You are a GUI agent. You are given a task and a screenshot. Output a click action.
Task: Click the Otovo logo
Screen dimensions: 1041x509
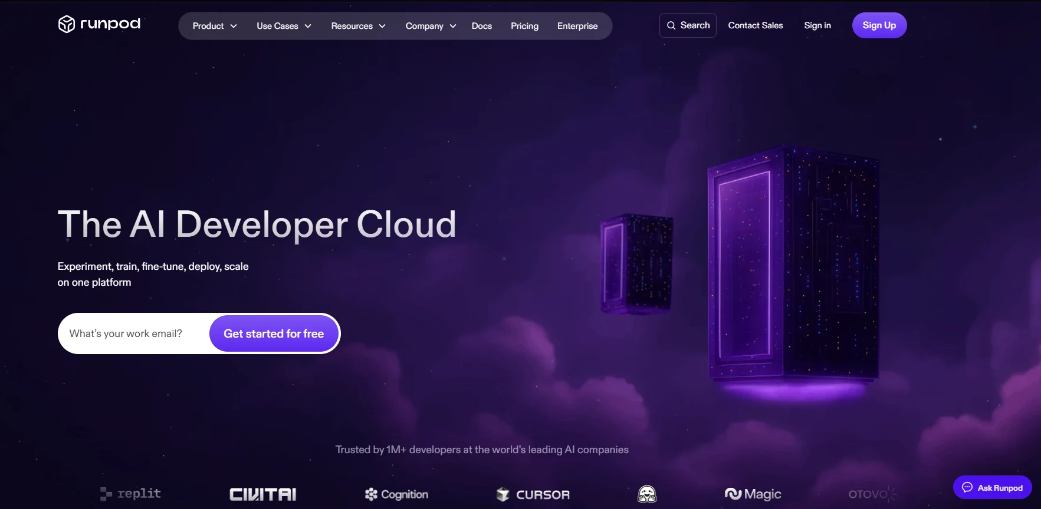click(872, 494)
